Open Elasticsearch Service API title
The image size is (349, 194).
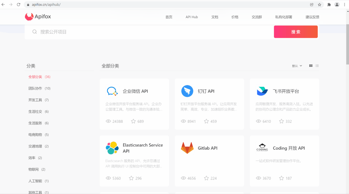(x=143, y=148)
